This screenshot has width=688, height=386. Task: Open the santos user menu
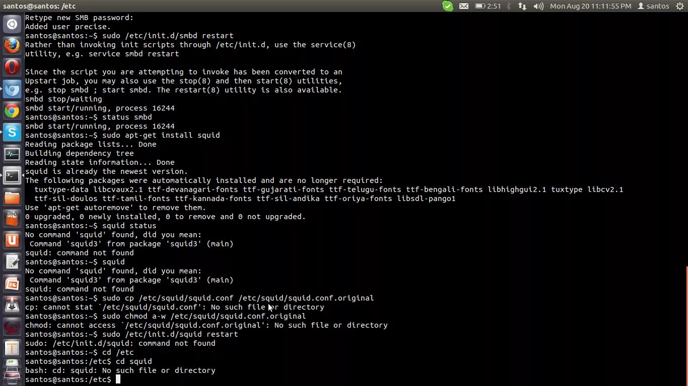pyautogui.click(x=653, y=6)
